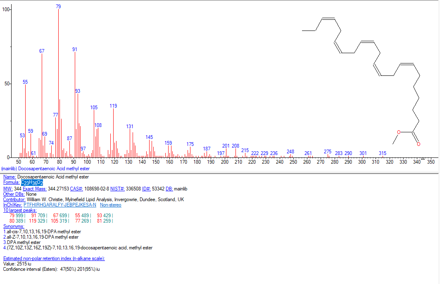Image resolution: width=440 pixels, height=284 pixels.
Task: Click the "Non-stereo" link
Action: (111, 205)
